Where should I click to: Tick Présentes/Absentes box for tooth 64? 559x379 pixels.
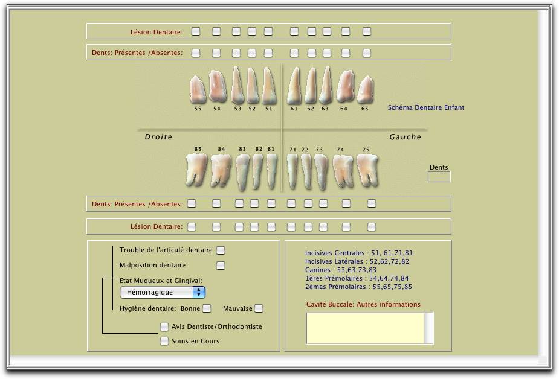[x=346, y=53]
